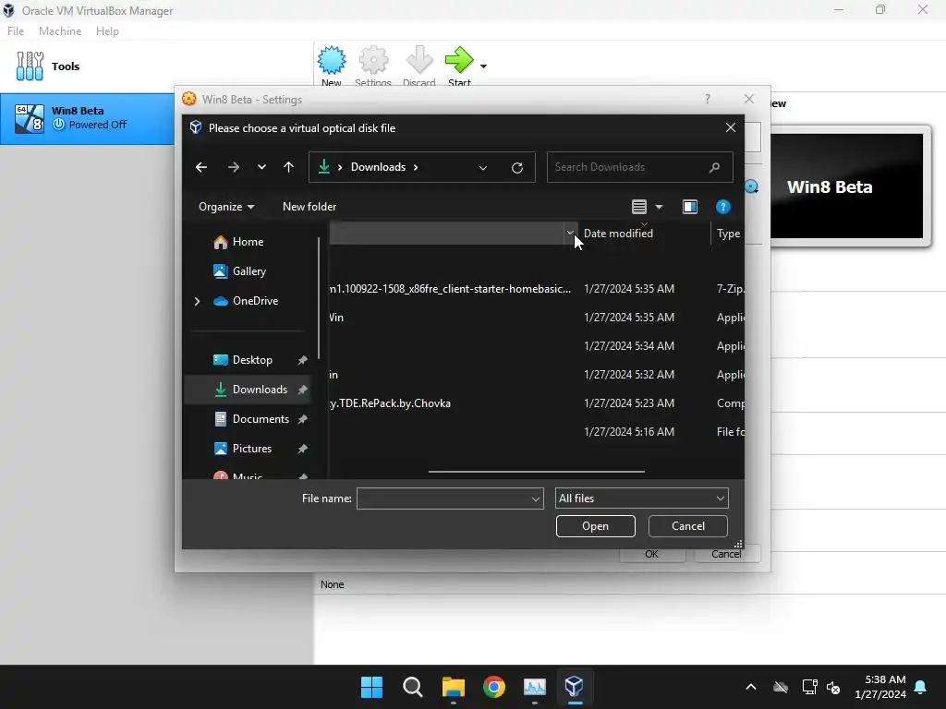Close the optical disk file dialog
Screen dimensions: 946x709
(x=730, y=127)
